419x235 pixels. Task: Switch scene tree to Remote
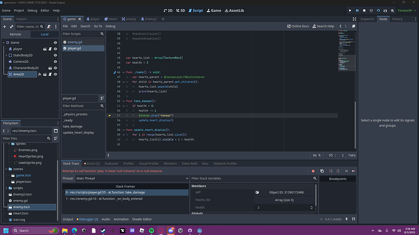[x=16, y=35]
